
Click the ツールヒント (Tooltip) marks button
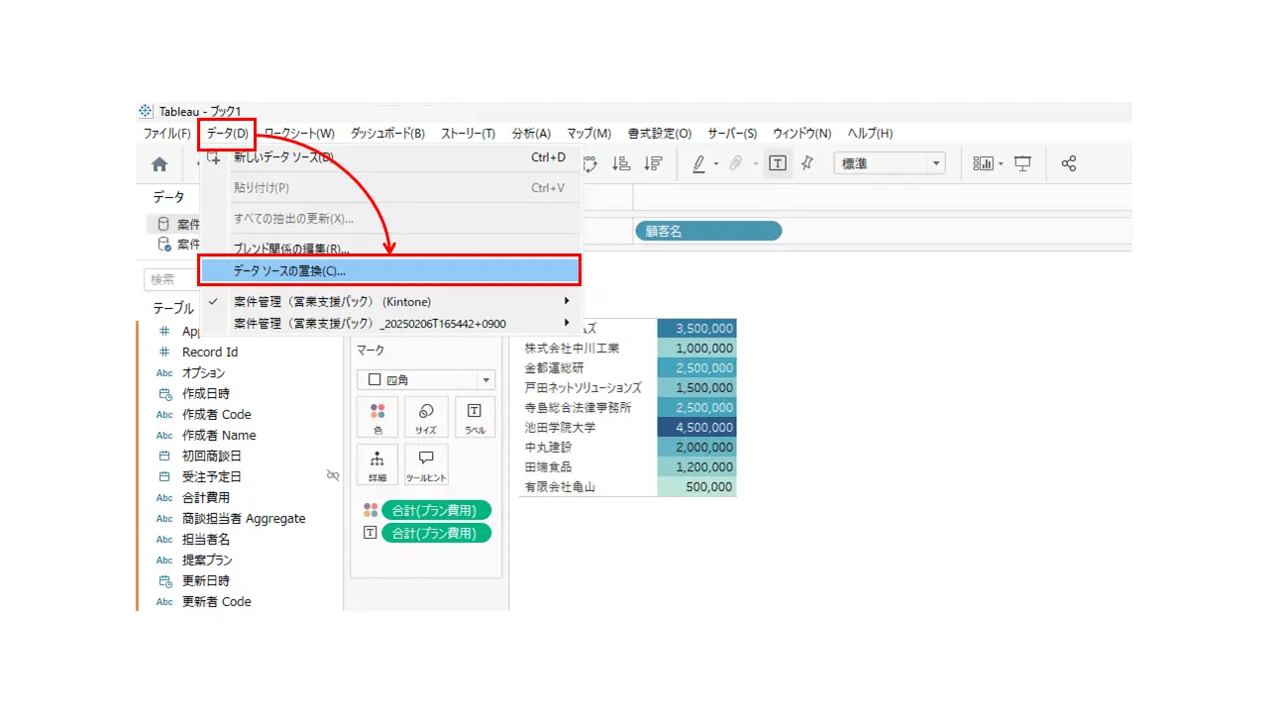pyautogui.click(x=426, y=464)
